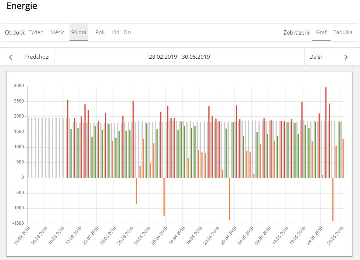The image size is (360, 260).
Task: Go to the next period with Další
Action: point(331,57)
